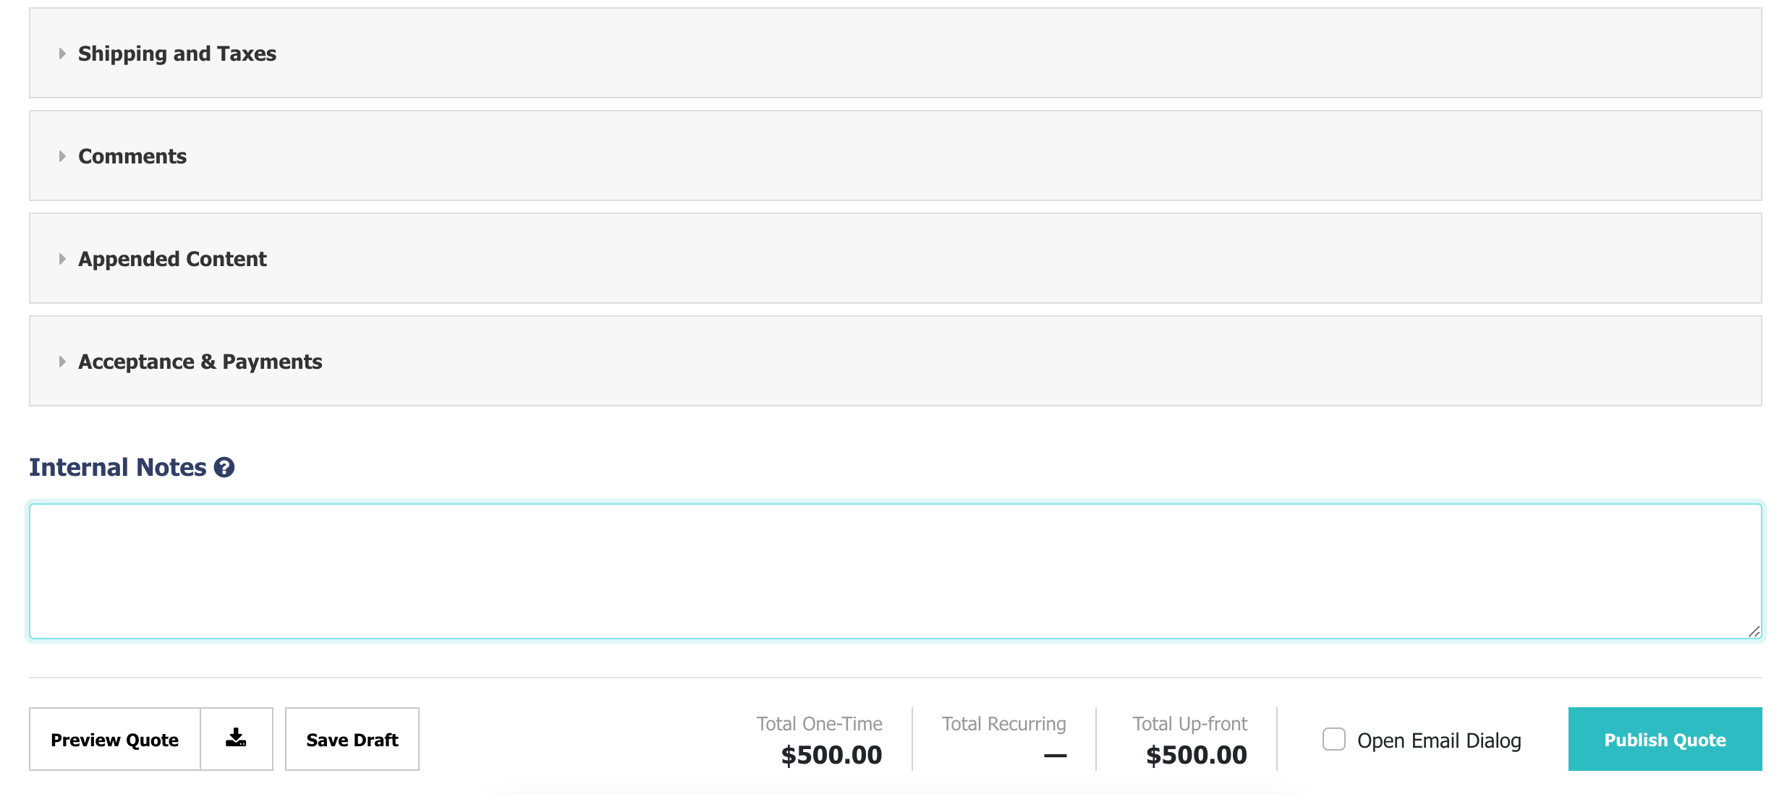
Task: Click the Save Draft button
Action: 352,739
